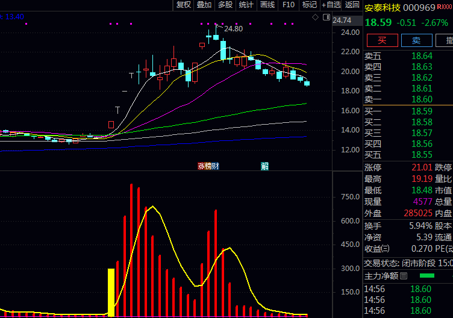
Task: Activate the 画线 drawing tool
Action: point(267,5)
